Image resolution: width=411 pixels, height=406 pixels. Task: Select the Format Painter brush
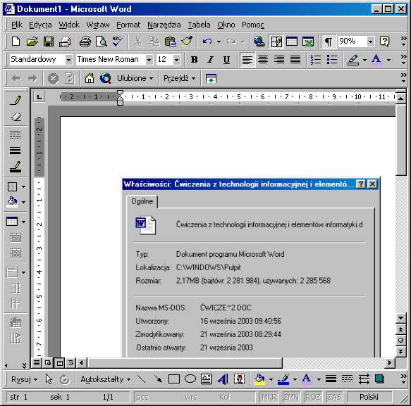(187, 42)
